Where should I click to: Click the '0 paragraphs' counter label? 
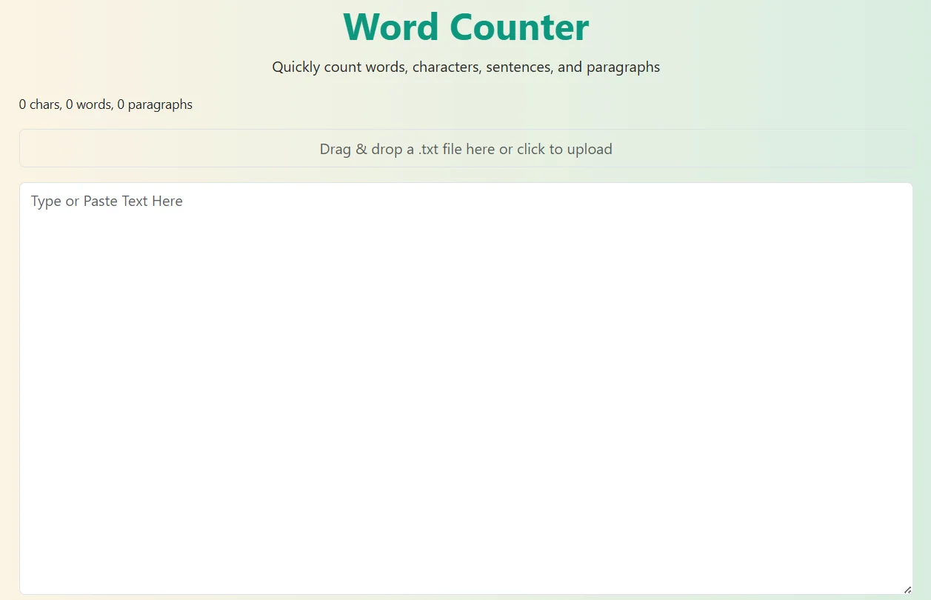[156, 104]
